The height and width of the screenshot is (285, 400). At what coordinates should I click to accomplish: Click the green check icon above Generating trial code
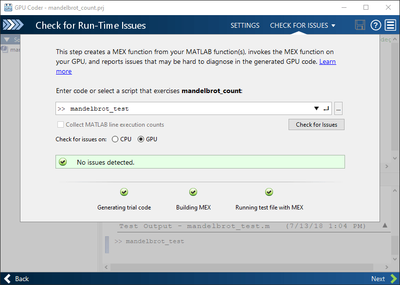tap(124, 192)
